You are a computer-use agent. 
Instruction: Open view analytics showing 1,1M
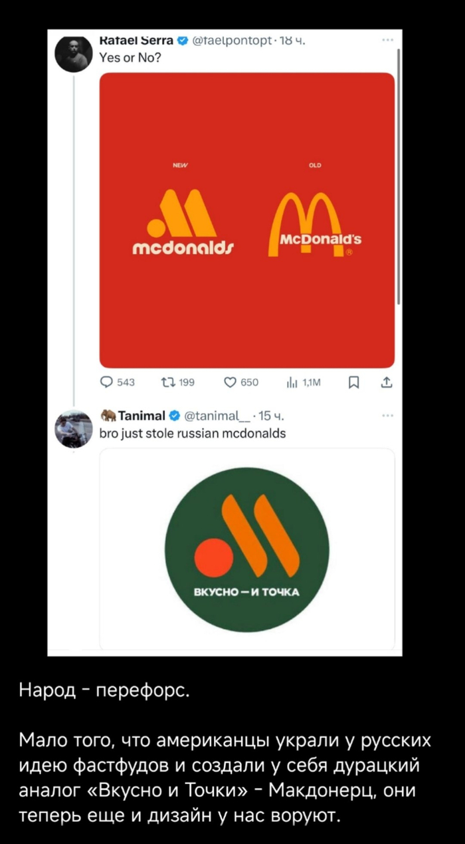(291, 382)
